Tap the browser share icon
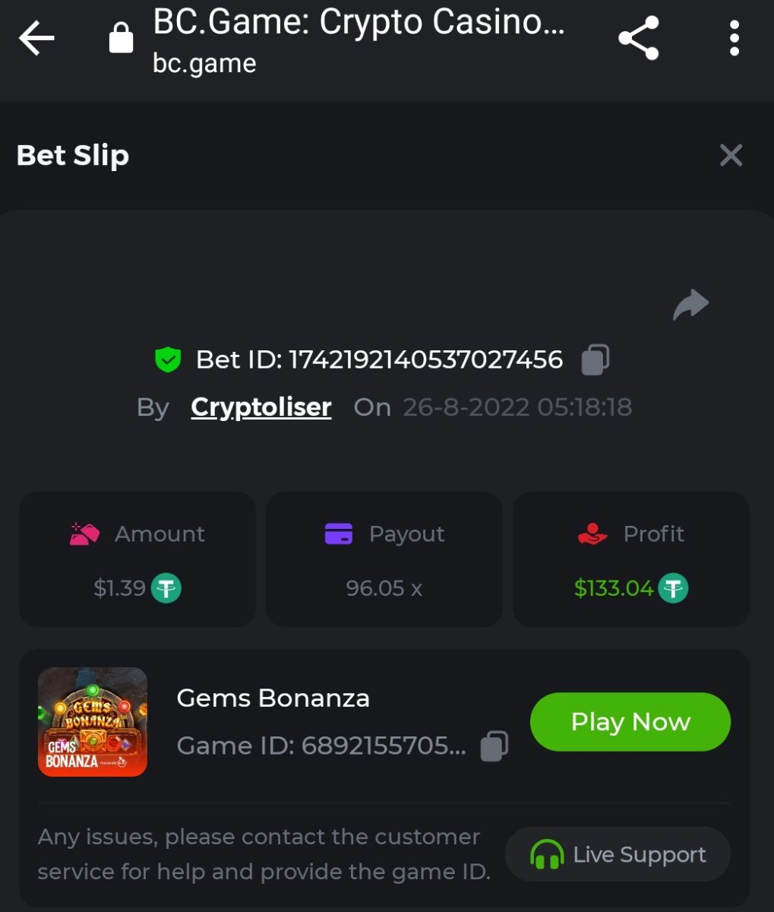Image resolution: width=774 pixels, height=912 pixels. point(638,39)
